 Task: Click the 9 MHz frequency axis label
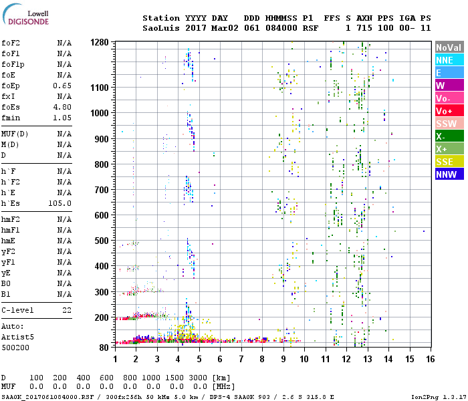pos(283,359)
